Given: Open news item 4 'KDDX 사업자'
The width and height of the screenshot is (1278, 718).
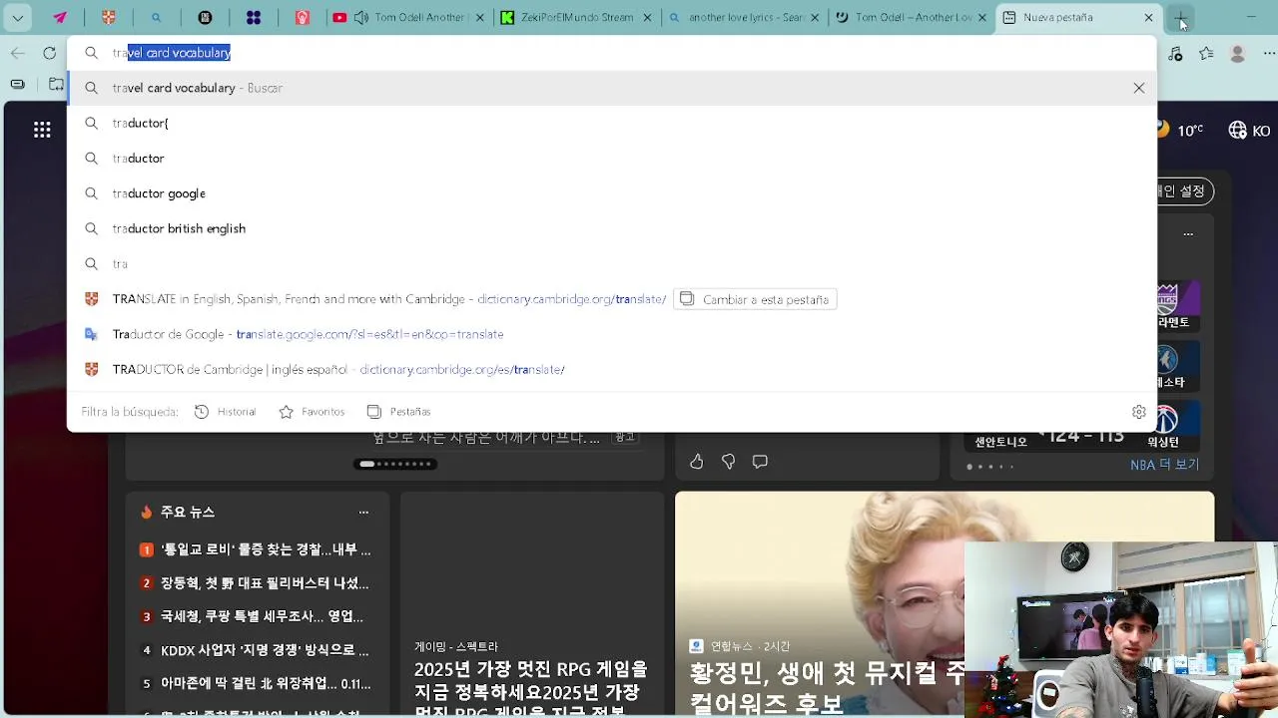Looking at the screenshot, I should (x=256, y=650).
